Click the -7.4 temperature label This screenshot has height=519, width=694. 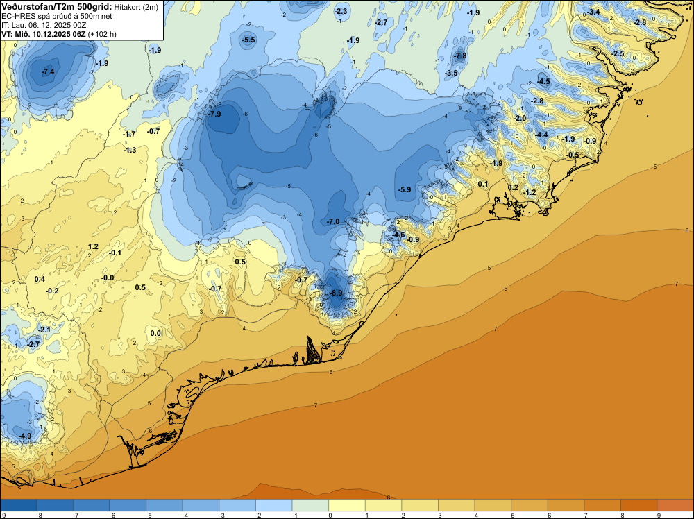48,71
